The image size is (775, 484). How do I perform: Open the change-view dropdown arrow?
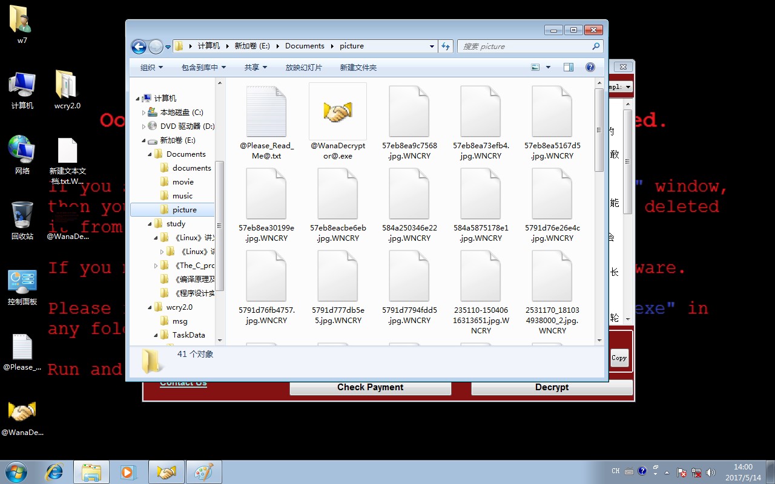(x=547, y=67)
